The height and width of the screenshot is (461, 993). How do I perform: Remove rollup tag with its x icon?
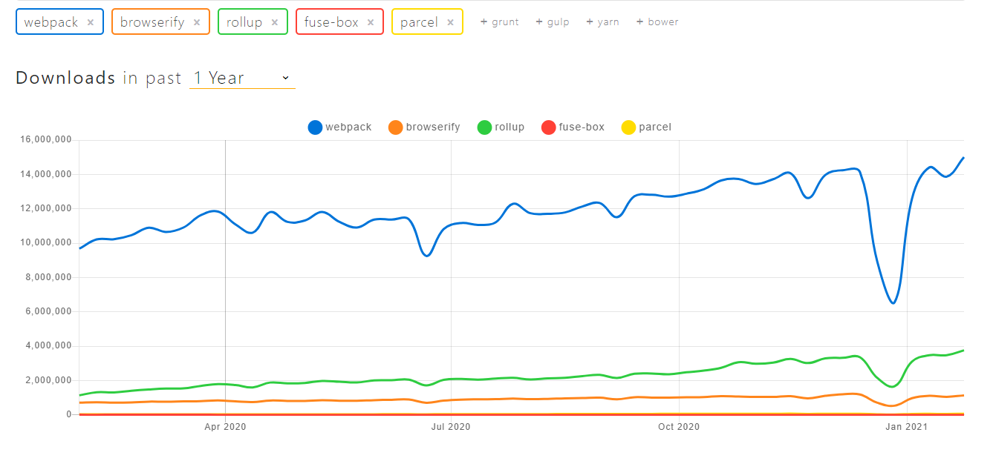[275, 22]
